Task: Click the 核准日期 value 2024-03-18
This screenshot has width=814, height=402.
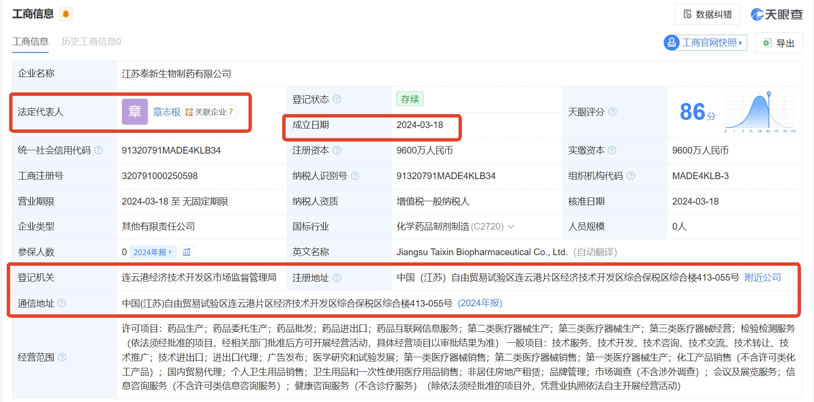Action: pyautogui.click(x=695, y=201)
